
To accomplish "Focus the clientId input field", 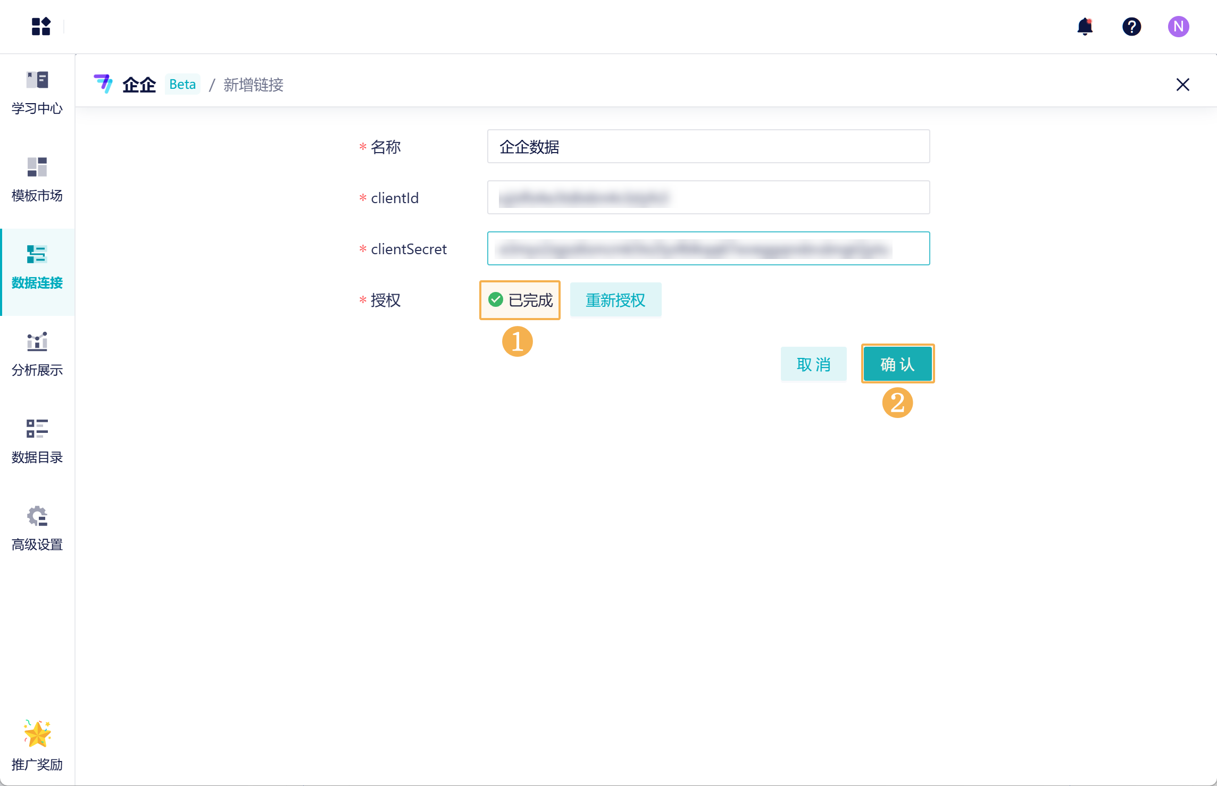I will point(708,197).
